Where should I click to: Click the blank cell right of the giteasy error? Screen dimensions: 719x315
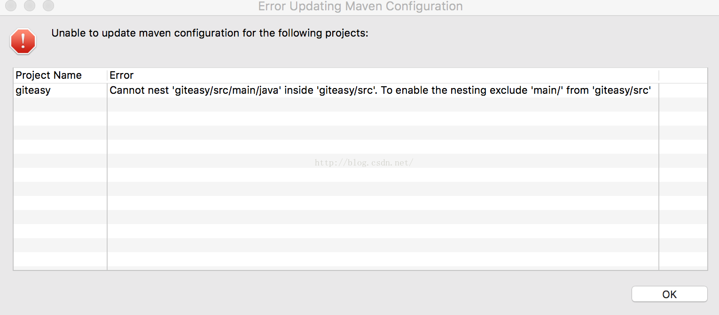pos(683,90)
